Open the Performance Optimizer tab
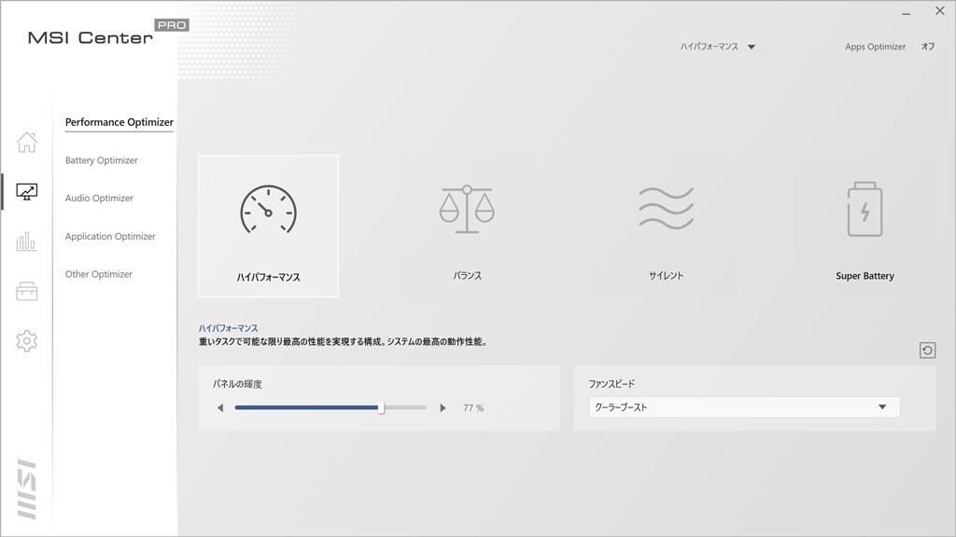 pyautogui.click(x=119, y=122)
